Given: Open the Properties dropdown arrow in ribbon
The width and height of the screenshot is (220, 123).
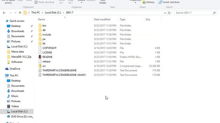Looking at the screenshot, I should [x=135, y=3].
